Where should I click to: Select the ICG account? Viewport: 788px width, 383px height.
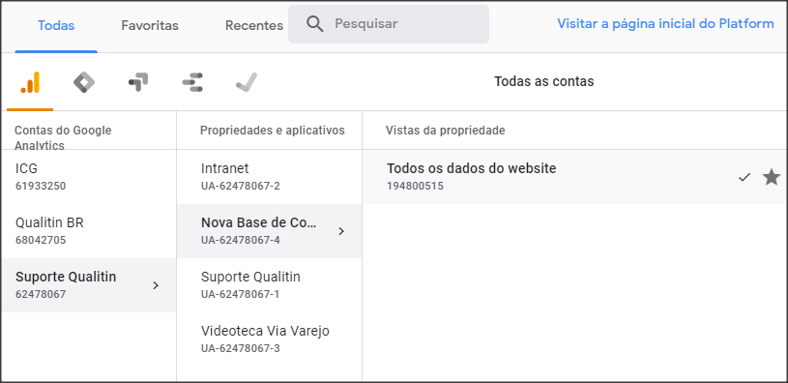coord(88,177)
